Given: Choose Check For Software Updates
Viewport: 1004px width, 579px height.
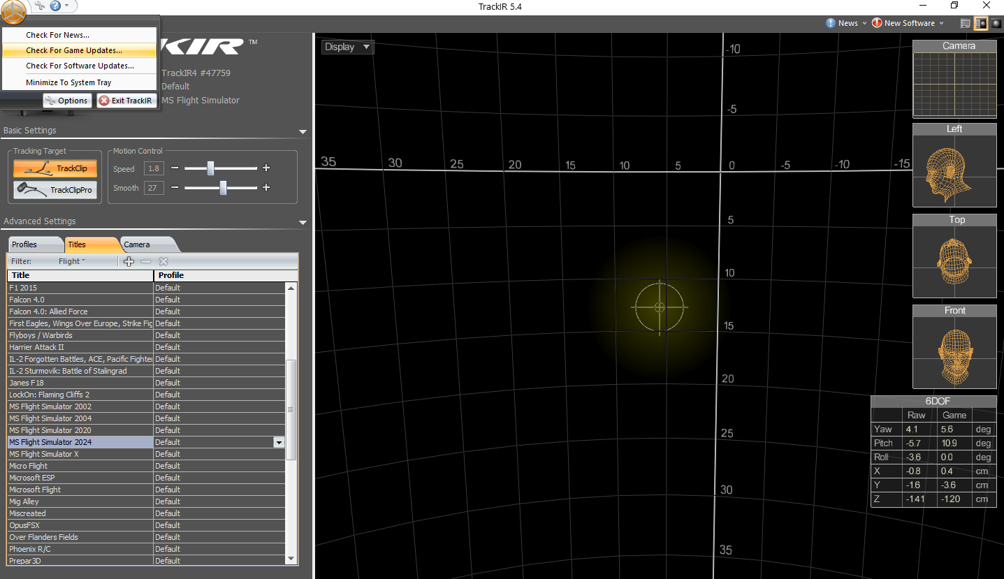Looking at the screenshot, I should point(78,66).
